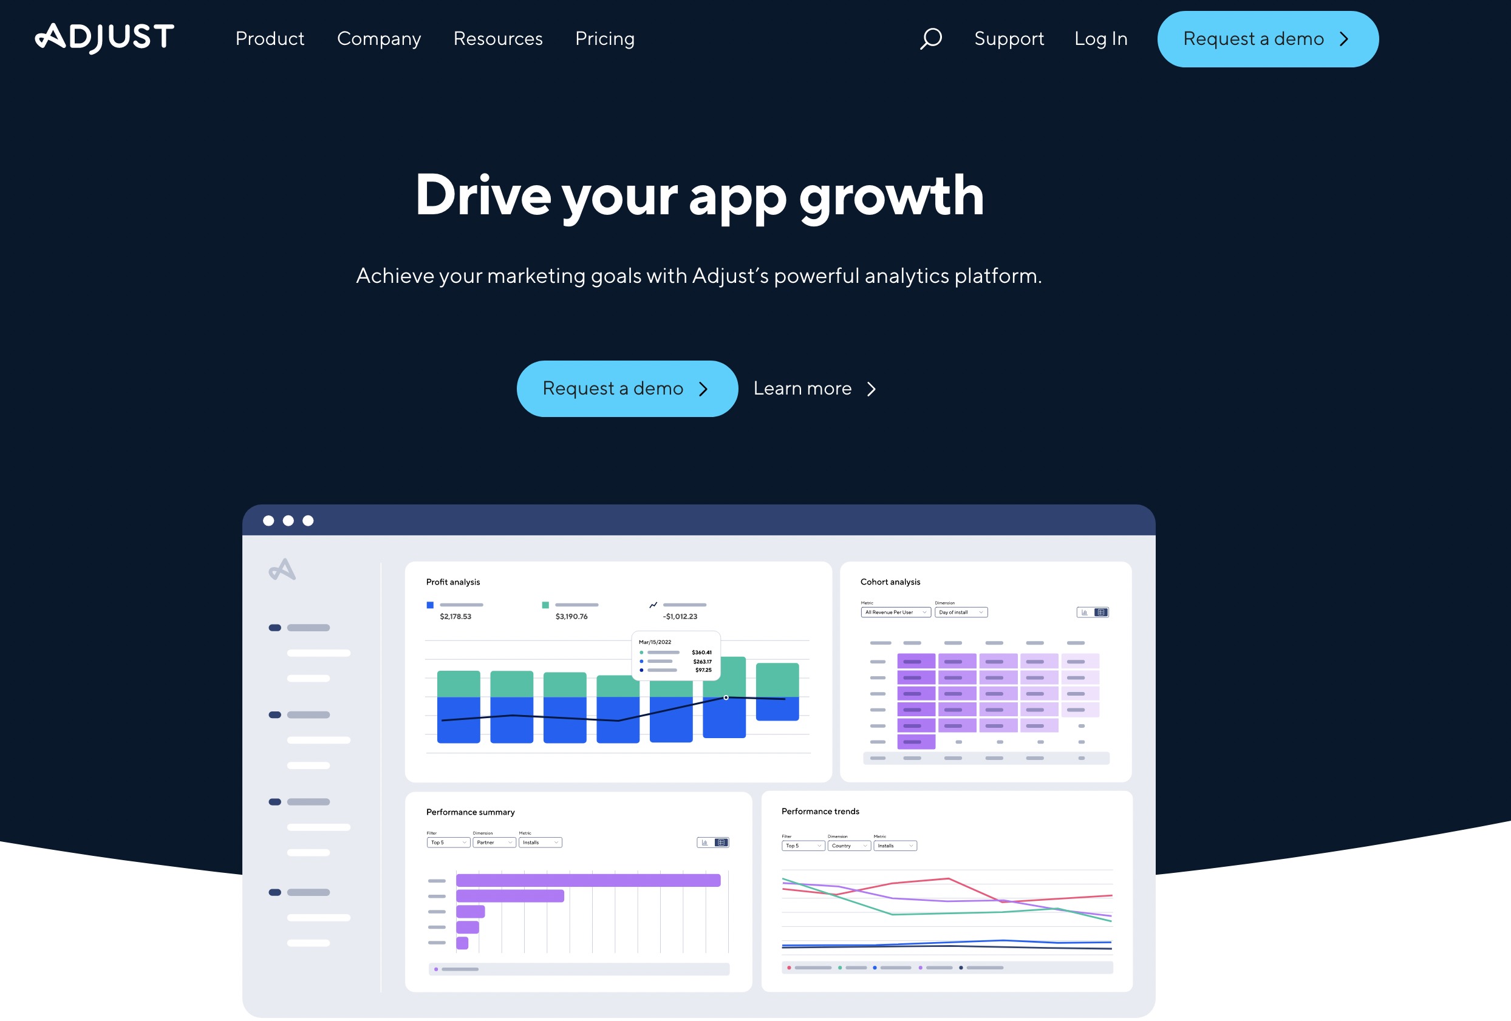Toggle the third sidebar navigation item
Viewport: 1511px width, 1021px height.
[x=277, y=798]
